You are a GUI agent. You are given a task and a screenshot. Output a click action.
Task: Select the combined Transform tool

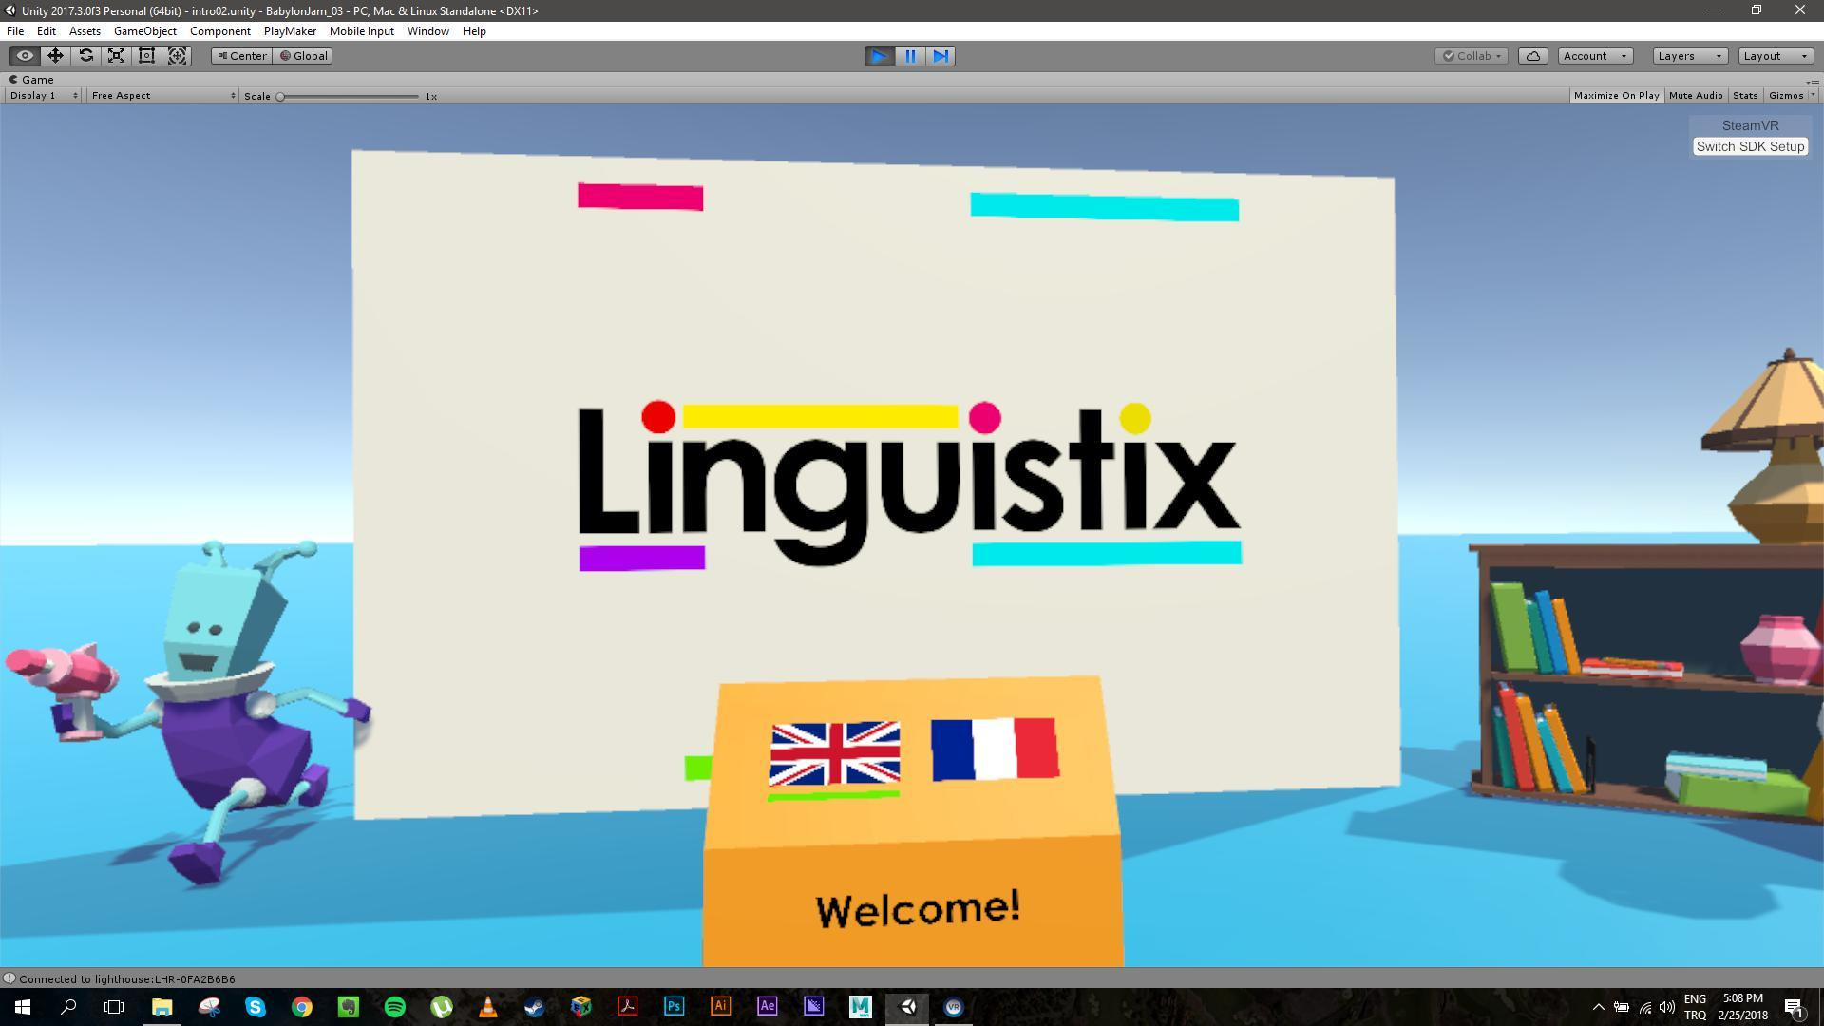[177, 56]
